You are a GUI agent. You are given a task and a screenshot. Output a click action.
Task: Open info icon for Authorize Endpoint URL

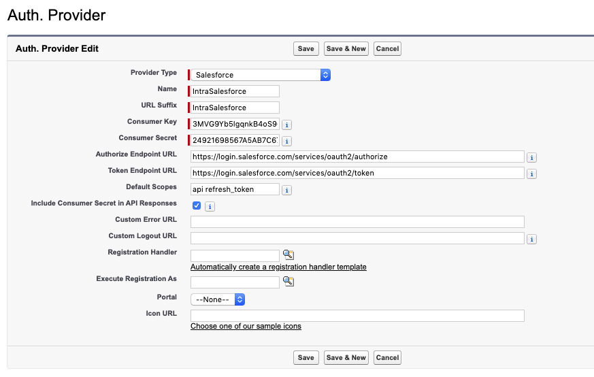click(x=531, y=157)
